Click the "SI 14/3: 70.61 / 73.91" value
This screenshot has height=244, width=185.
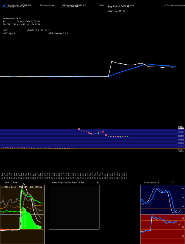(x=28, y=21)
